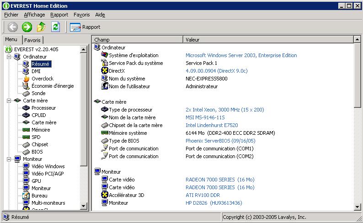Select the Administrateur value
This screenshot has width=363, height=223.
(x=202, y=86)
